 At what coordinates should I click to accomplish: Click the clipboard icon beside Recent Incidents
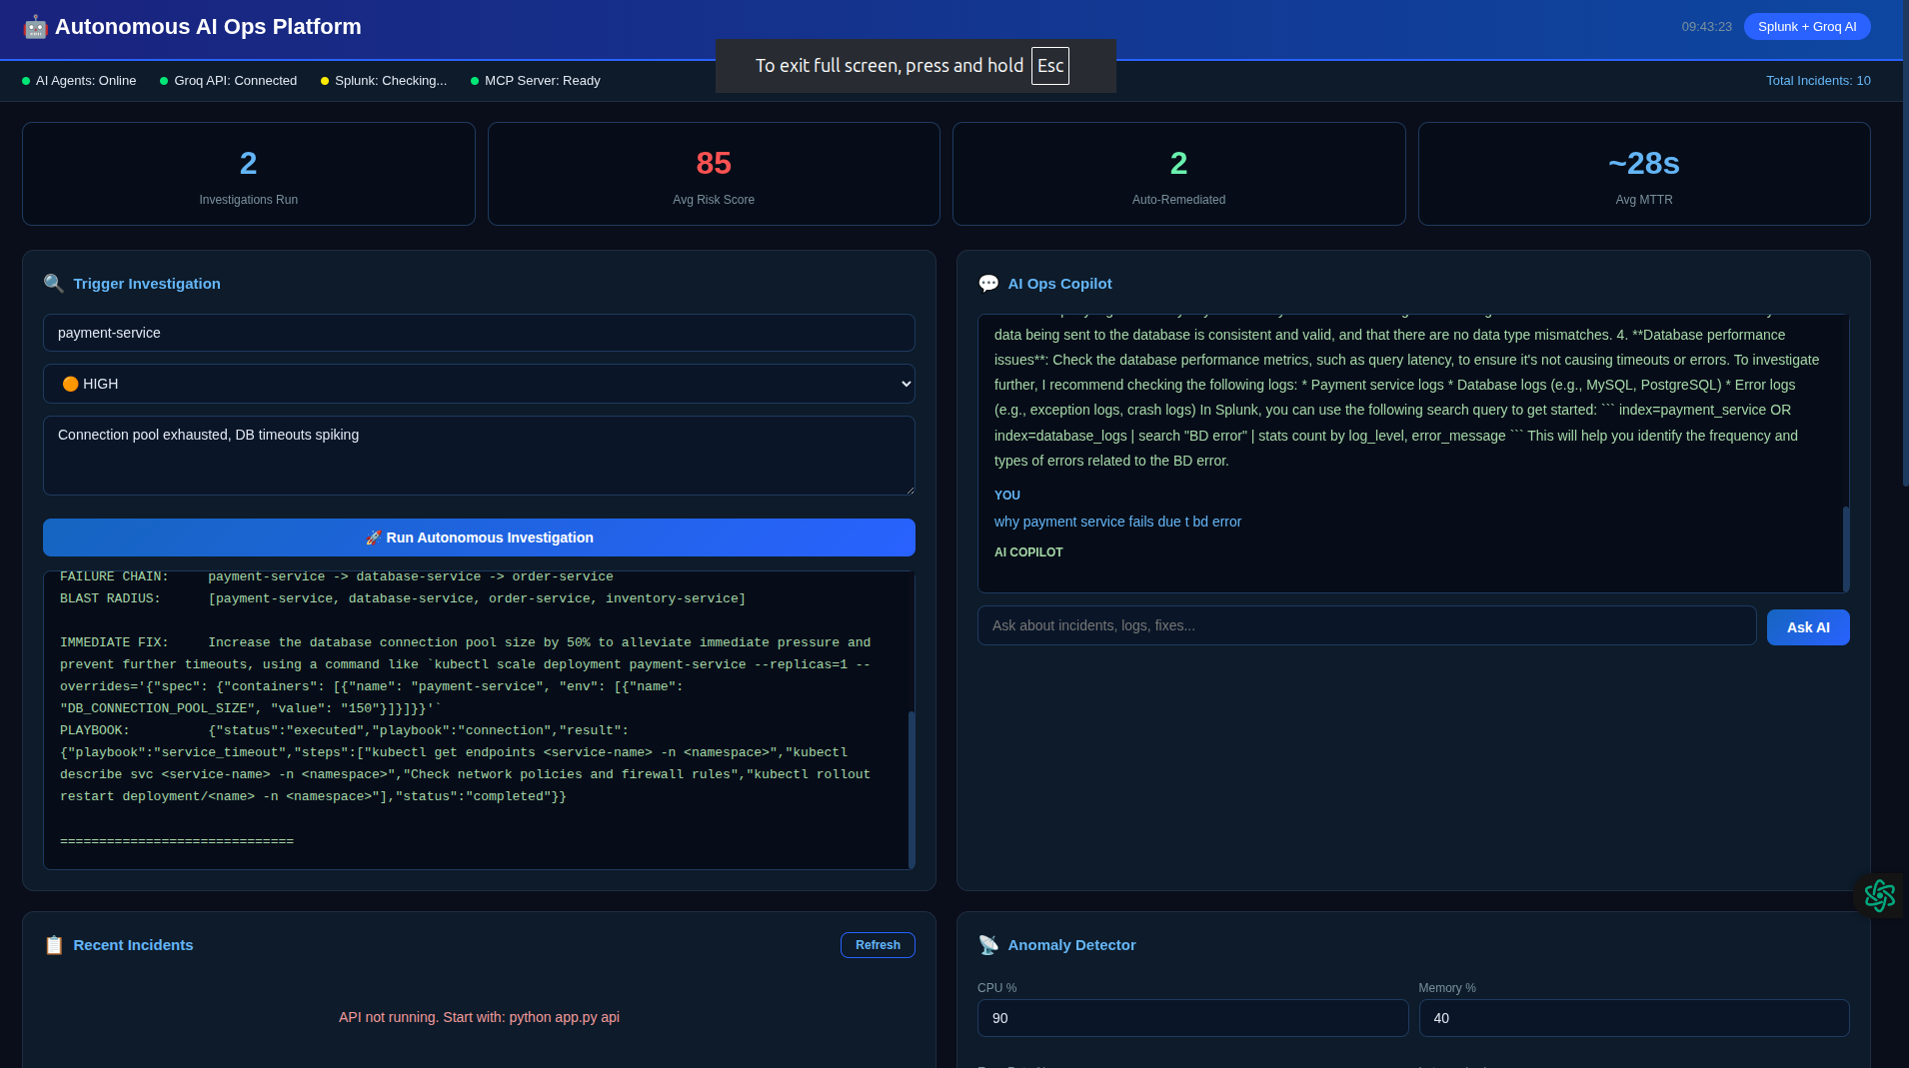(54, 945)
